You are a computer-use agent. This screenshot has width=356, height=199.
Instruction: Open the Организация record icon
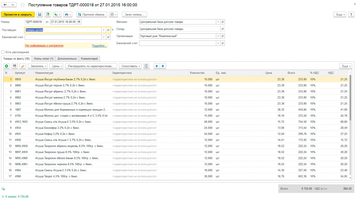click(223, 36)
